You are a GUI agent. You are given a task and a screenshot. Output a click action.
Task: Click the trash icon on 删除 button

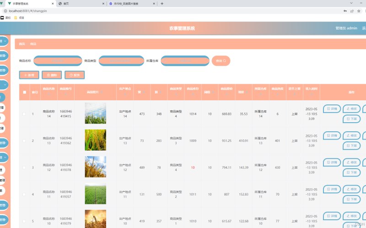coord(48,75)
